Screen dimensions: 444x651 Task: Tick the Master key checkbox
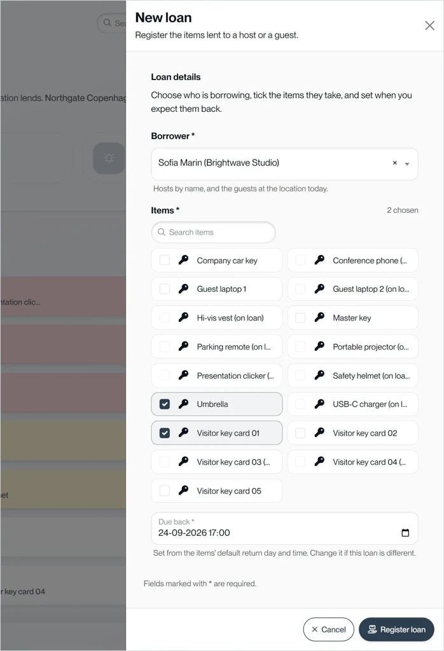[300, 318]
